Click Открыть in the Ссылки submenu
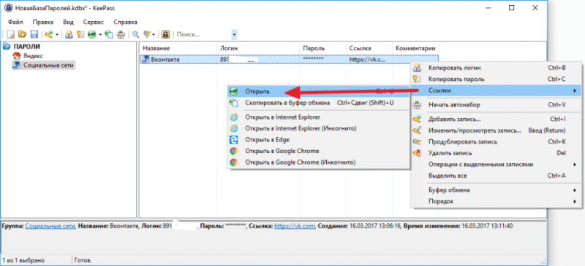This screenshot has height=266, width=585. click(318, 91)
